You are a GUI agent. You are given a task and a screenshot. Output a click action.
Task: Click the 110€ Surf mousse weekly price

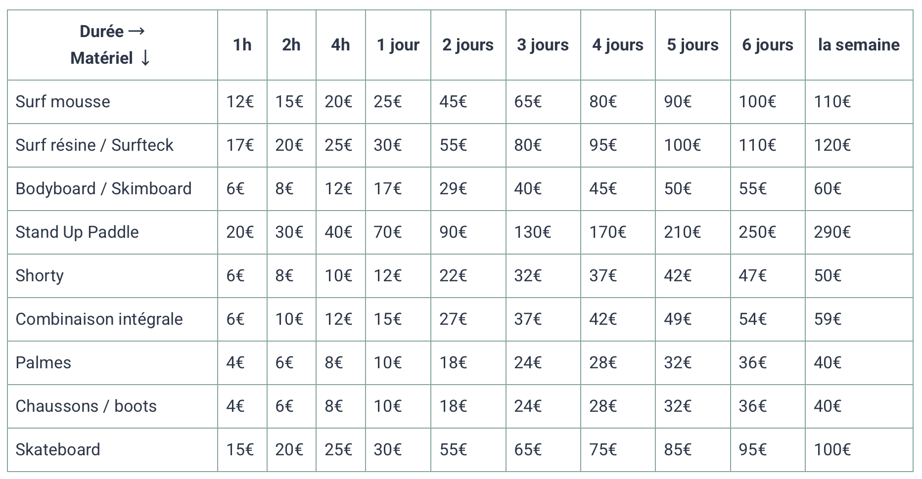[x=832, y=102]
